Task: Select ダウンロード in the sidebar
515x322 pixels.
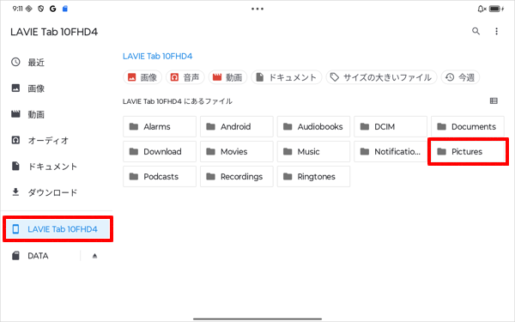Action: (57, 192)
